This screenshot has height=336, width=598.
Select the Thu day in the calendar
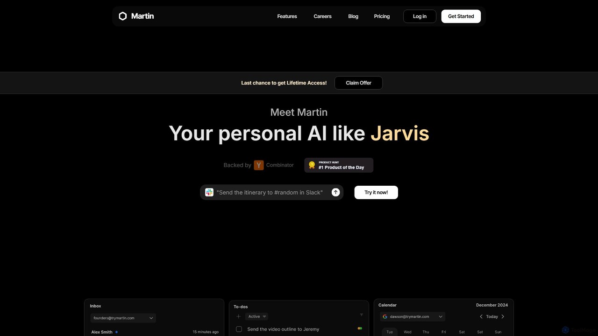pos(426,332)
